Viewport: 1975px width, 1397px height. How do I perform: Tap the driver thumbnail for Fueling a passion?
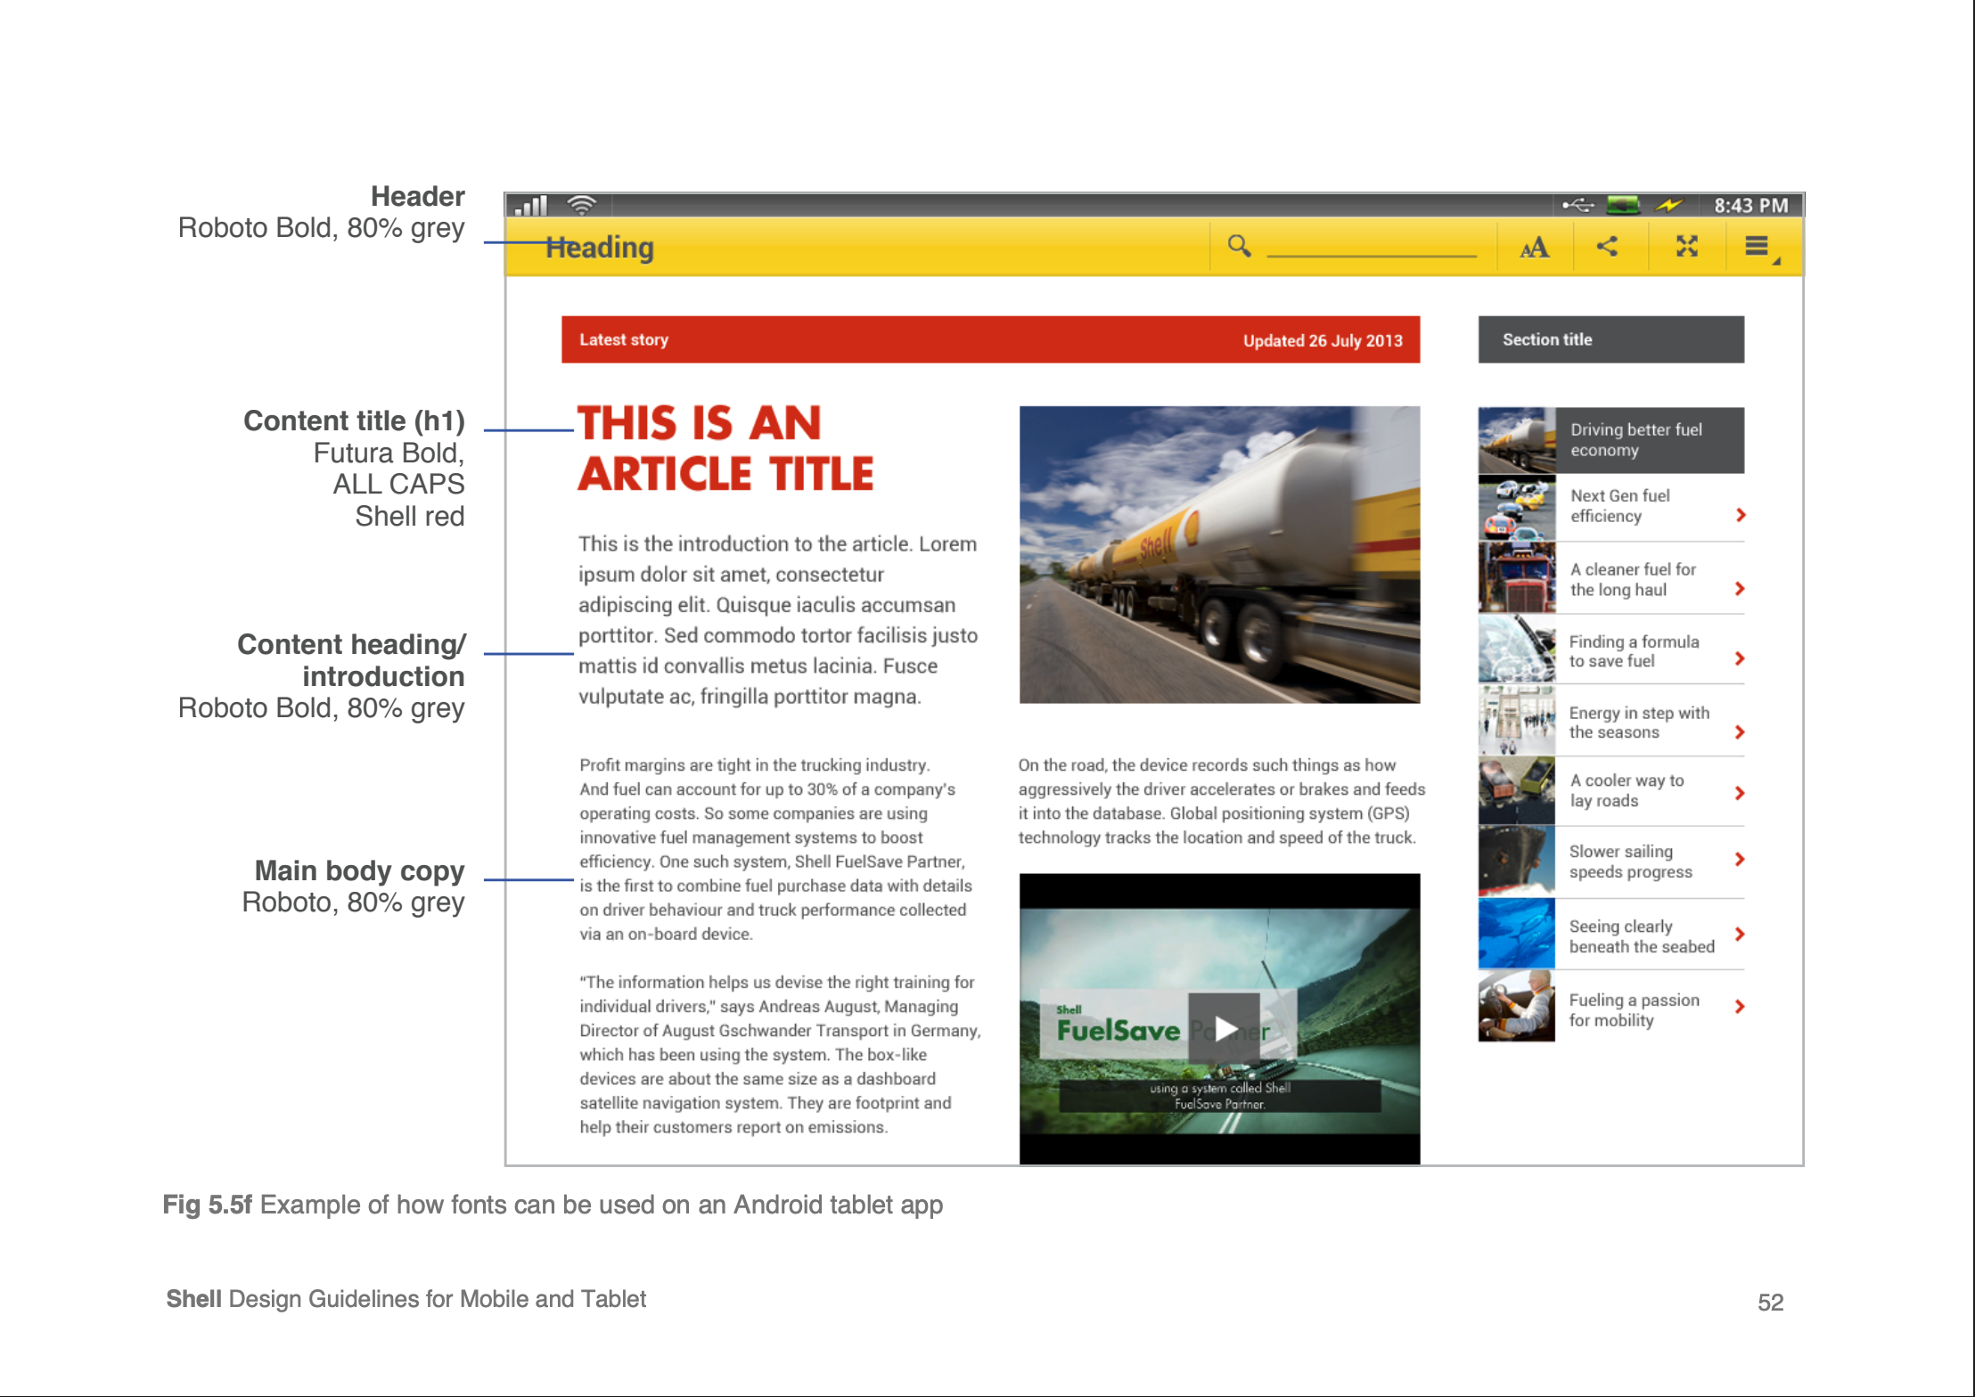(1517, 1007)
